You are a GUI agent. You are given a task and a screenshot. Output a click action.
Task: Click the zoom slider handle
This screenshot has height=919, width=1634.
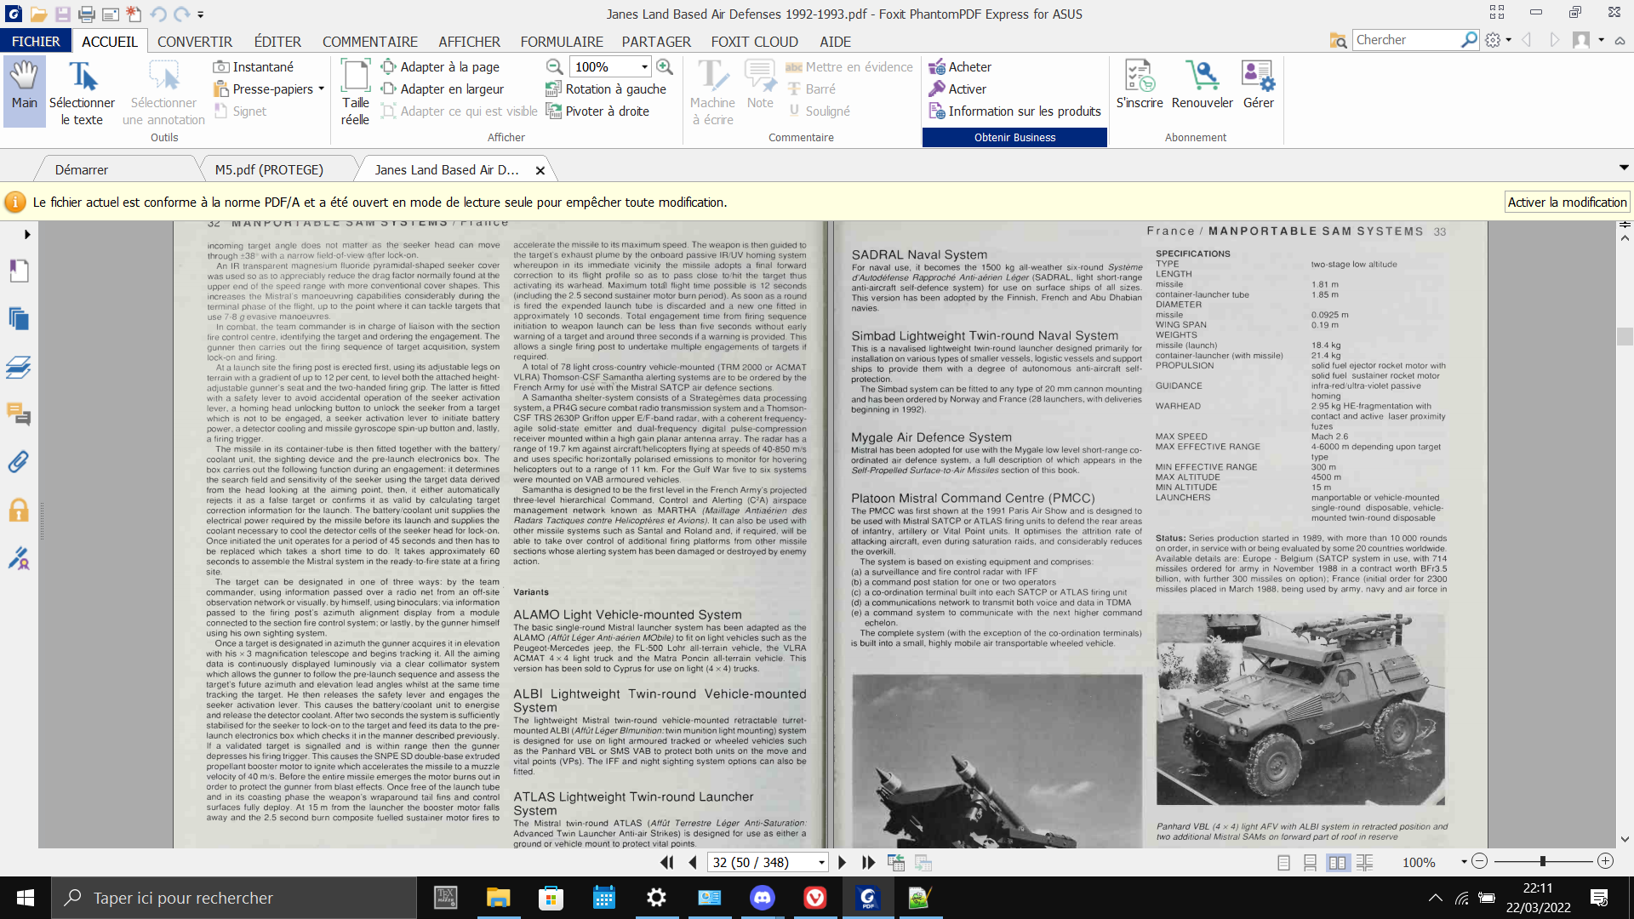point(1543,861)
